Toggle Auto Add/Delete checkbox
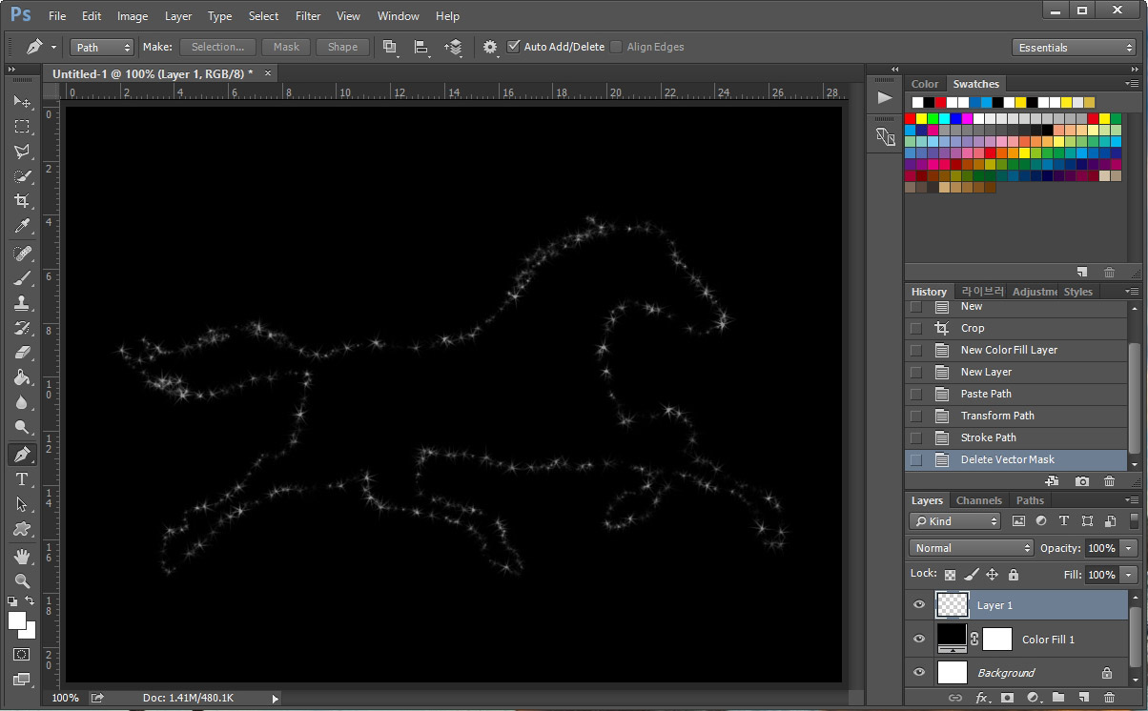 (514, 47)
